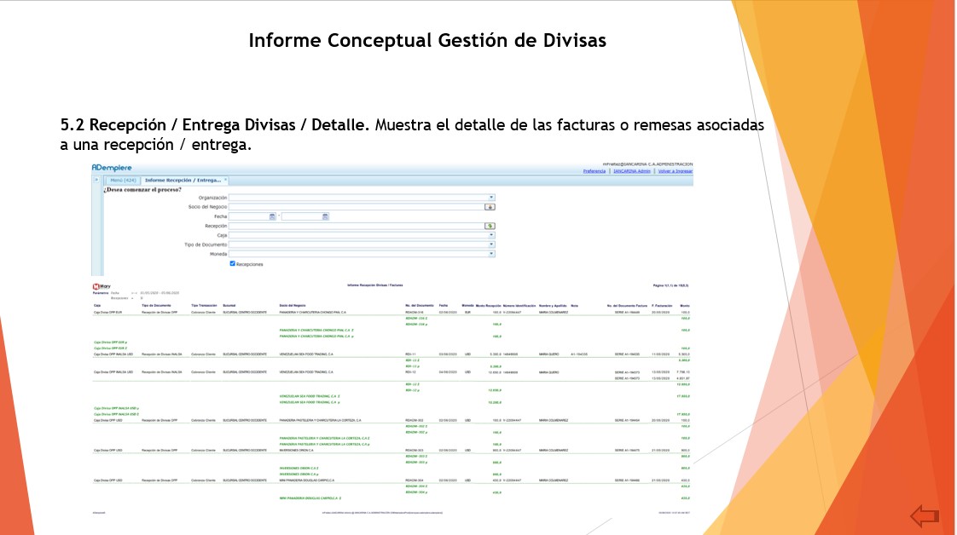Viewport: 957px width, 535px height.
Task: Click the Preferencia link
Action: pyautogui.click(x=594, y=171)
